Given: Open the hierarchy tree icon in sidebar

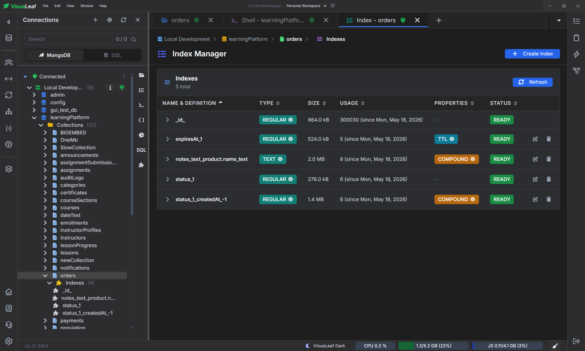Looking at the screenshot, I should [9, 112].
